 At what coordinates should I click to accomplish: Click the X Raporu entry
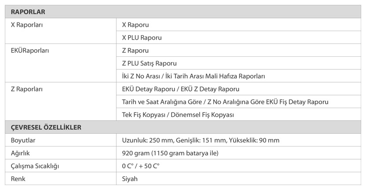(135, 25)
